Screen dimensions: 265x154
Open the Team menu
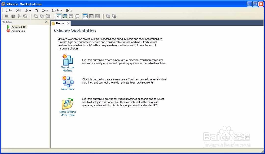[x=45, y=10]
